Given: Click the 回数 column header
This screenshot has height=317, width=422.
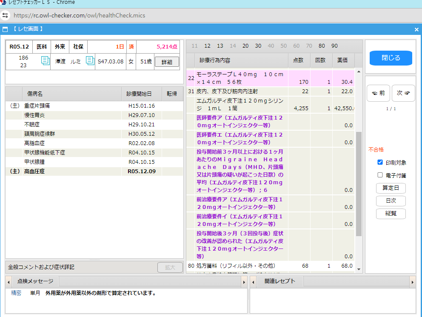Looking at the screenshot, I should pyautogui.click(x=321, y=60).
